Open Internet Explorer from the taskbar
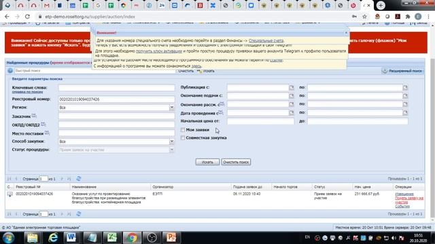Image resolution: width=435 pixels, height=244 pixels. pos(53,238)
